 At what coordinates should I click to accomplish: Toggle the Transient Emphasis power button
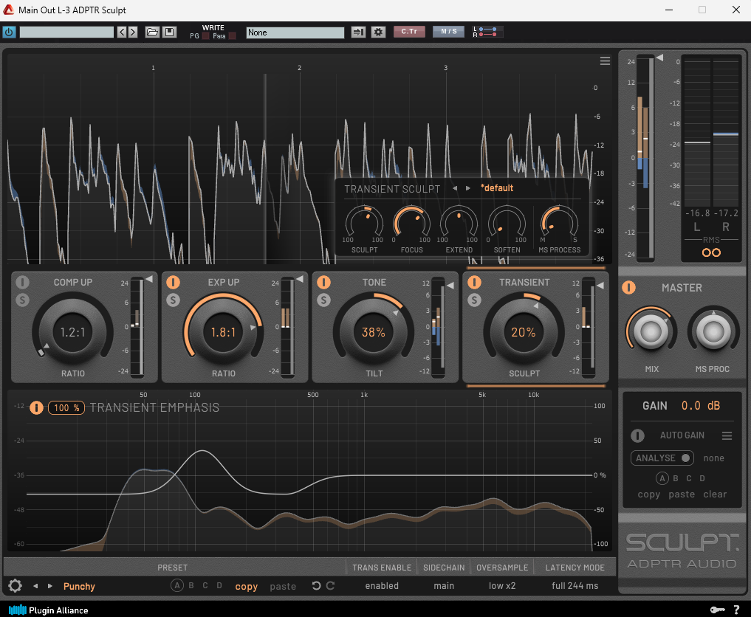click(36, 408)
